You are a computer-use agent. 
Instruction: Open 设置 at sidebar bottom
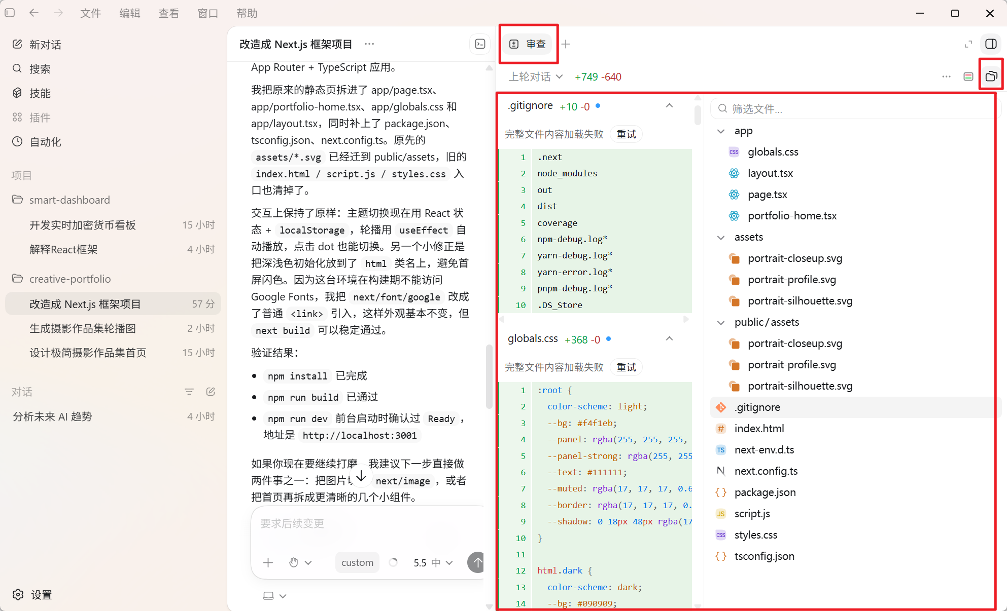32,595
